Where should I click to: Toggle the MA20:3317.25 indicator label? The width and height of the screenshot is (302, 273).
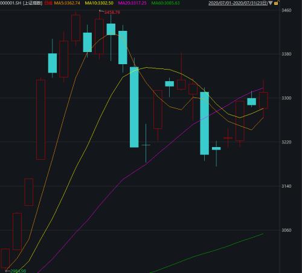click(x=132, y=3)
